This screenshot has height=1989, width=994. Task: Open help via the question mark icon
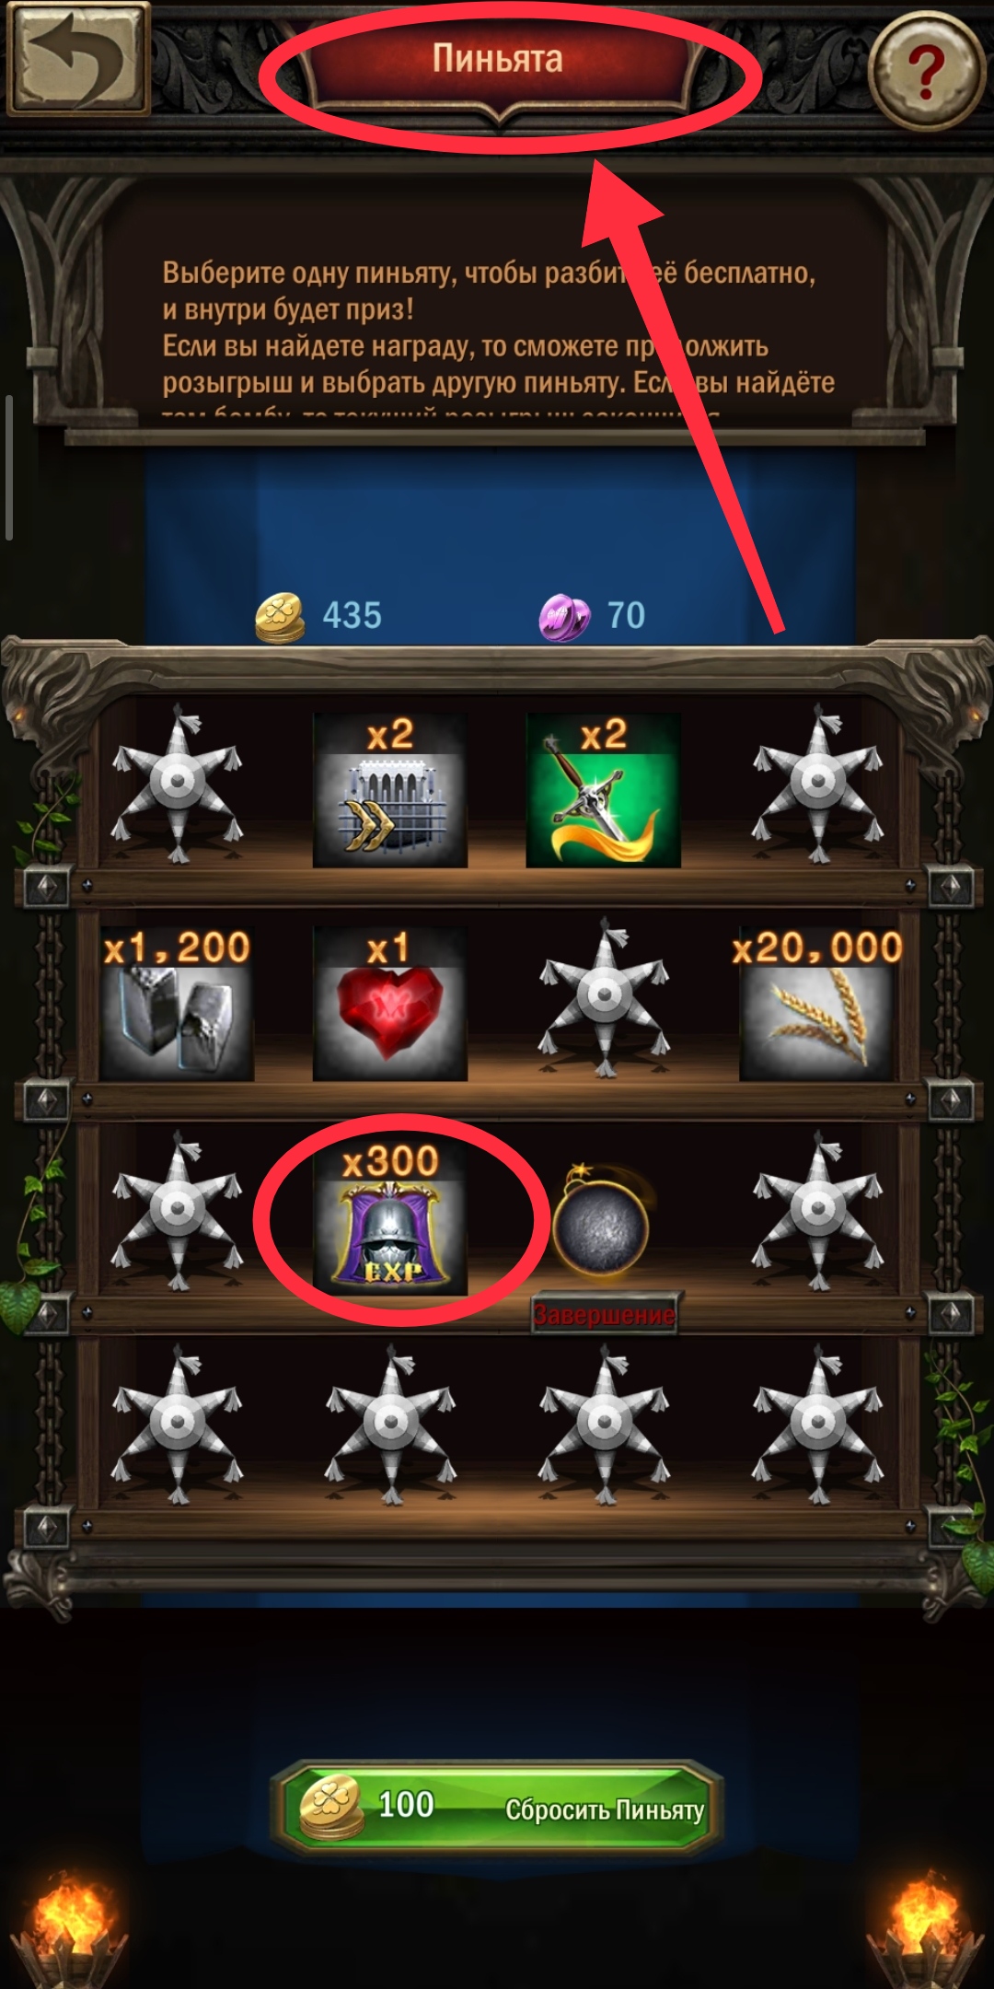point(925,70)
